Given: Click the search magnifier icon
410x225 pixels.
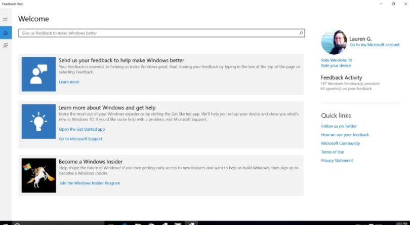Looking at the screenshot, I should [301, 33].
